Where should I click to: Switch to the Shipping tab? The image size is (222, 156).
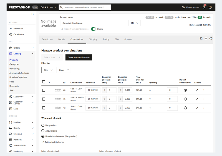click(x=93, y=39)
